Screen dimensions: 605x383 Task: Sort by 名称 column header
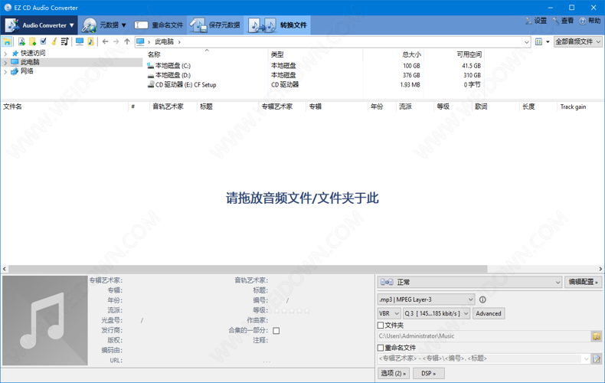(154, 54)
